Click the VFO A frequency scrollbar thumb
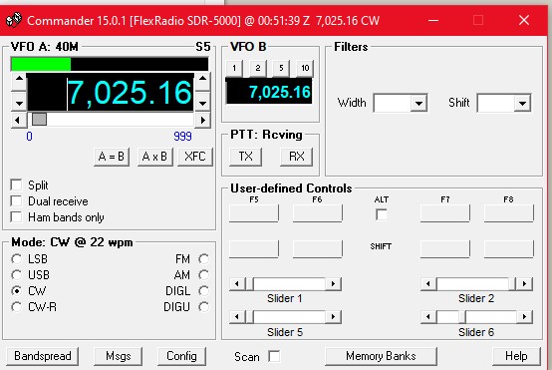Image resolution: width=552 pixels, height=370 pixels. pyautogui.click(x=39, y=120)
